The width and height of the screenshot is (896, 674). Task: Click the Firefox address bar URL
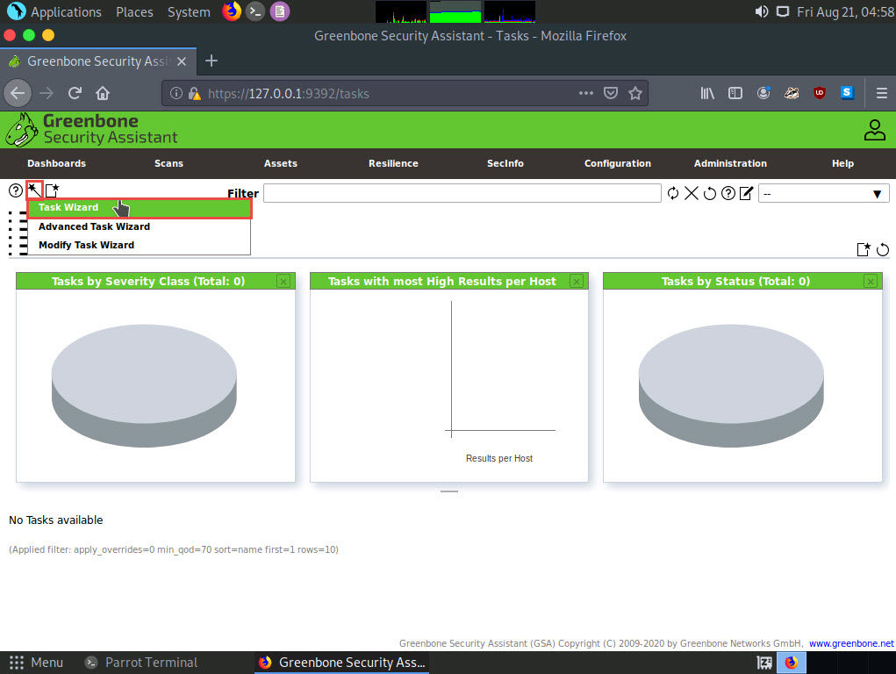point(289,93)
